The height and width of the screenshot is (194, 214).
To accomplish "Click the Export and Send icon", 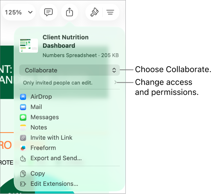I will [x=23, y=158].
